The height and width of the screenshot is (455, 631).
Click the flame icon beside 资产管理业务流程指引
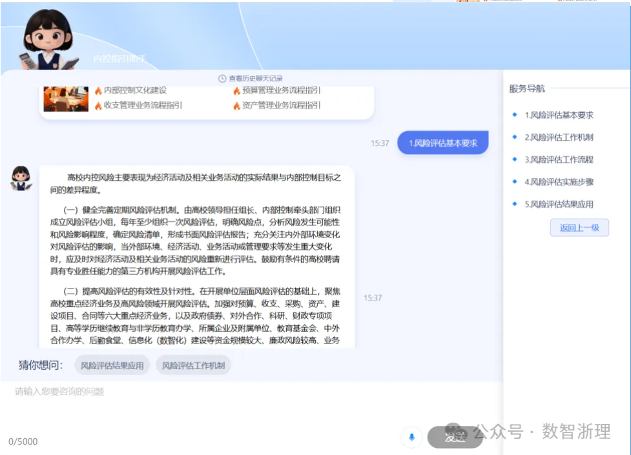pyautogui.click(x=237, y=106)
